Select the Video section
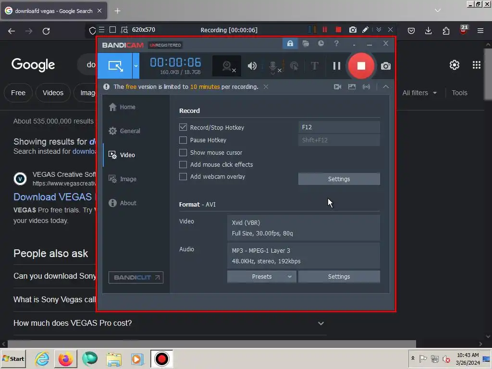 pos(122,155)
